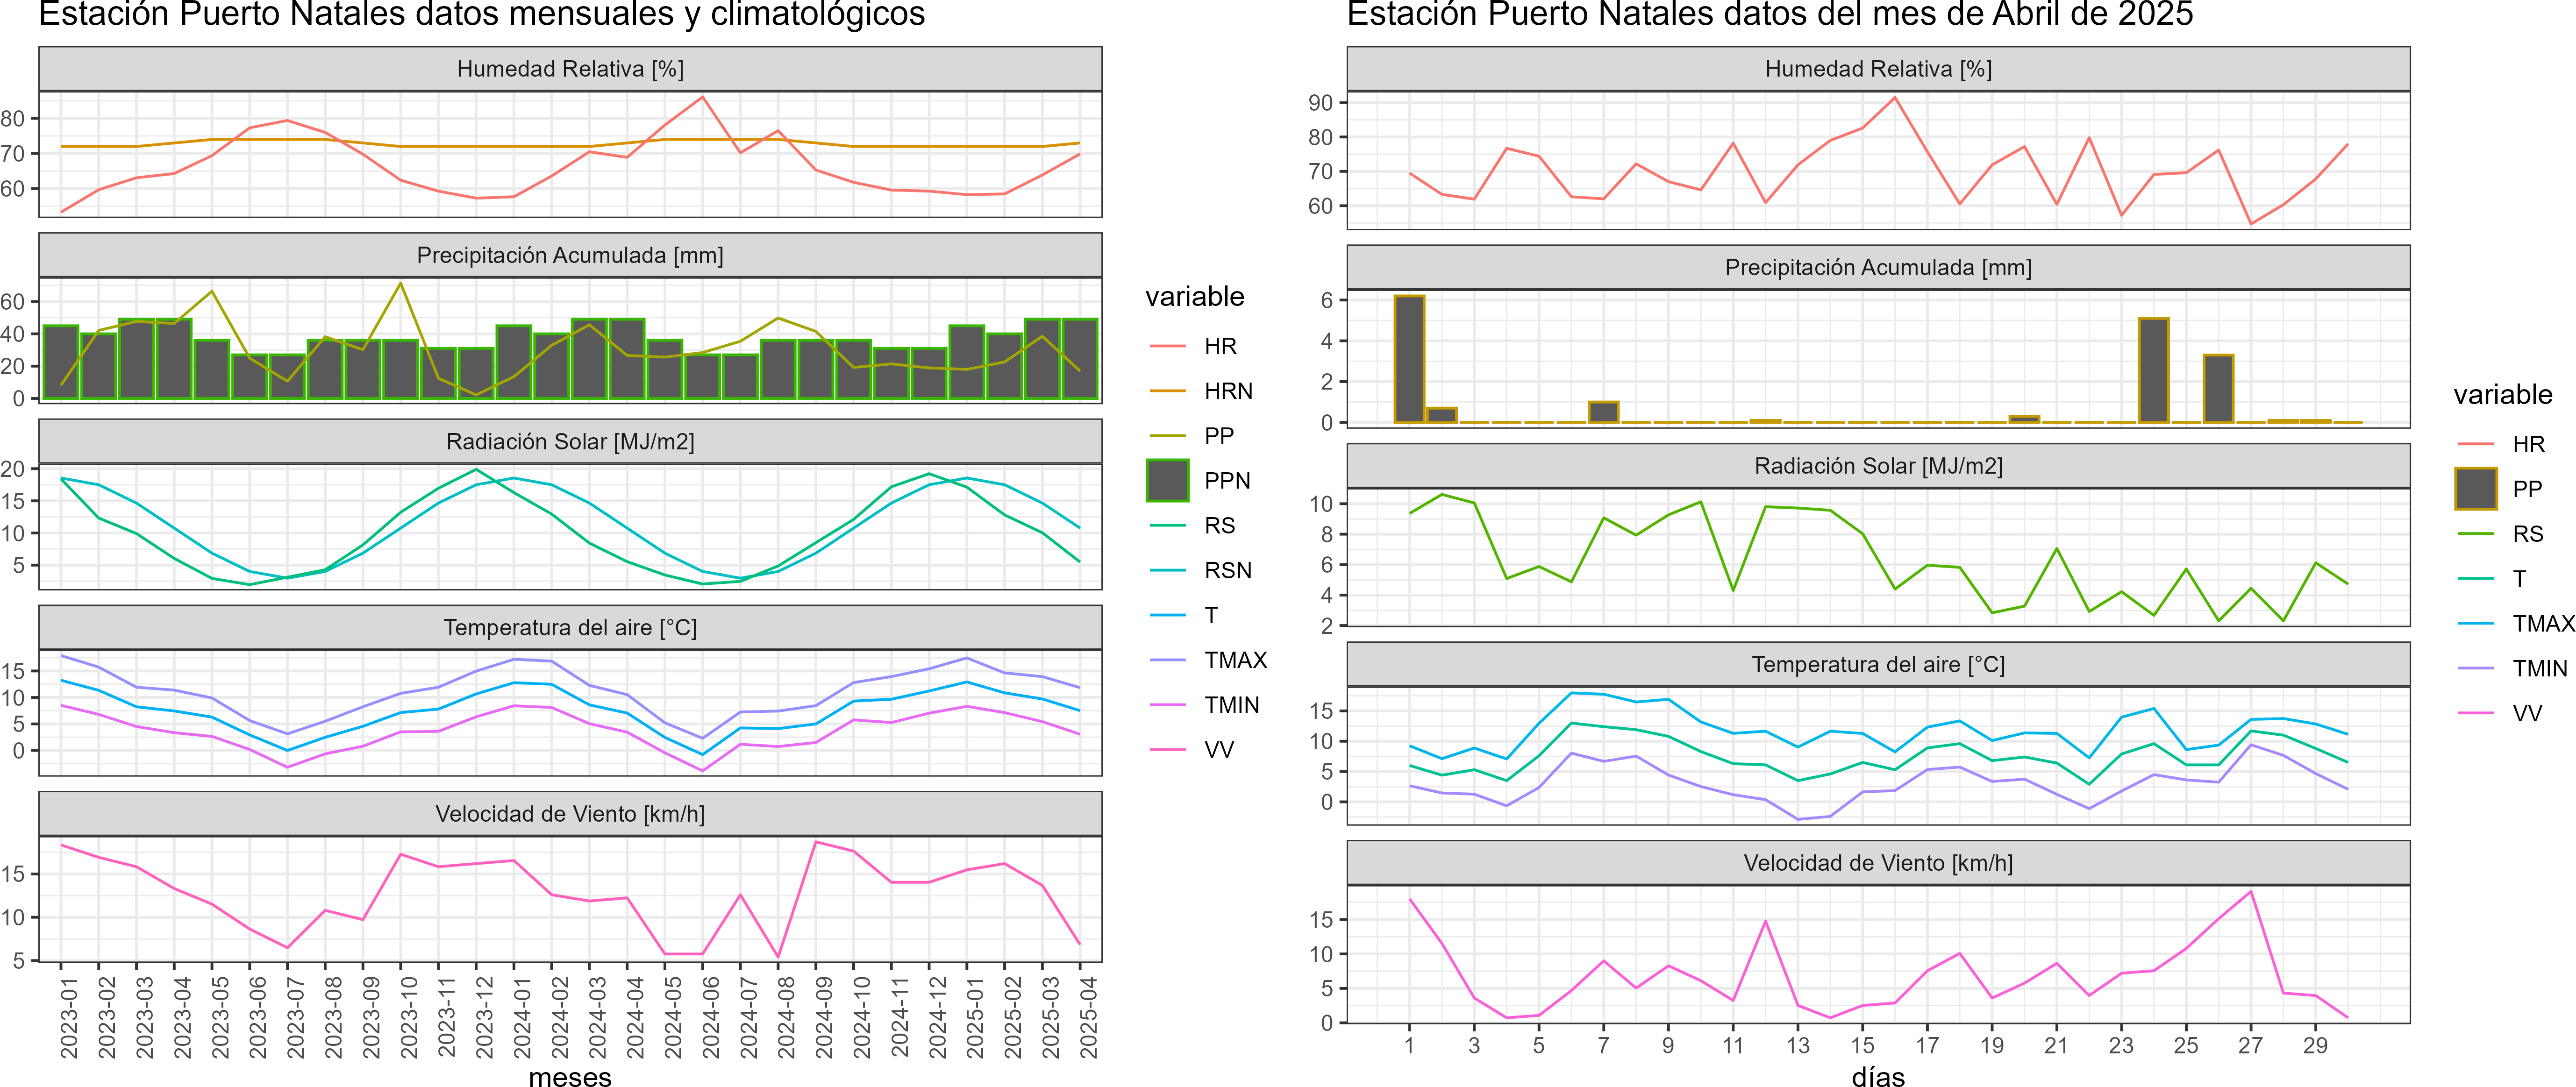
Task: Click the right 'Precipitación Acumulada [mm]' panel header
Action: click(1878, 267)
